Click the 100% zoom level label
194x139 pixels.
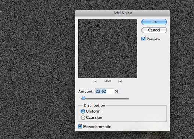108,81
